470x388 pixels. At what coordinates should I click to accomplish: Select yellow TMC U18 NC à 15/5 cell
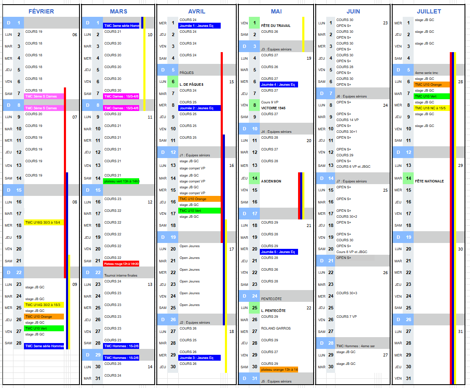coord(431,108)
